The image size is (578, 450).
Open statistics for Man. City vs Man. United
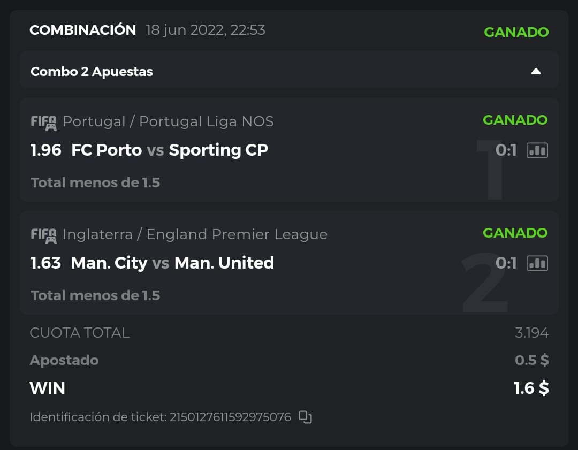click(x=537, y=263)
